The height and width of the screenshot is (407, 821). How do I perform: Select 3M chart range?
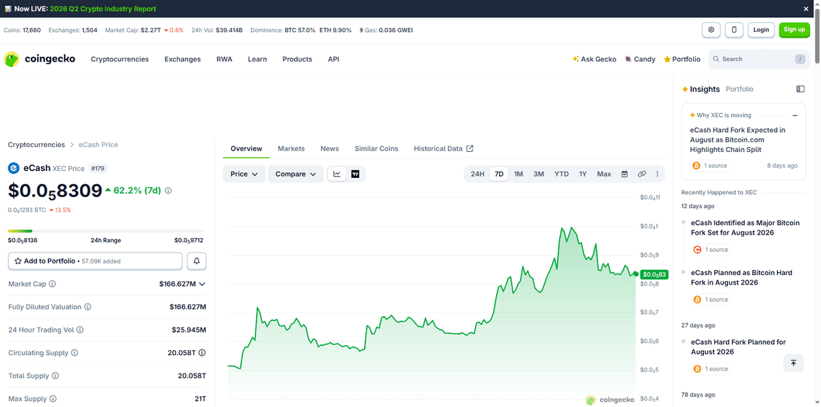(539, 174)
